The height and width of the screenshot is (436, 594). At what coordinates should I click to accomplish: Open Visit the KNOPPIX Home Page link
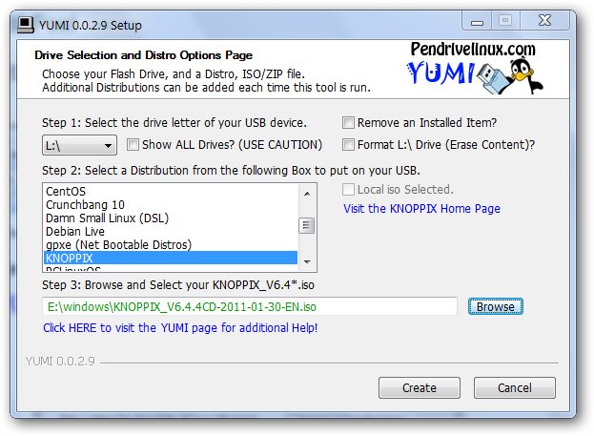coord(421,209)
